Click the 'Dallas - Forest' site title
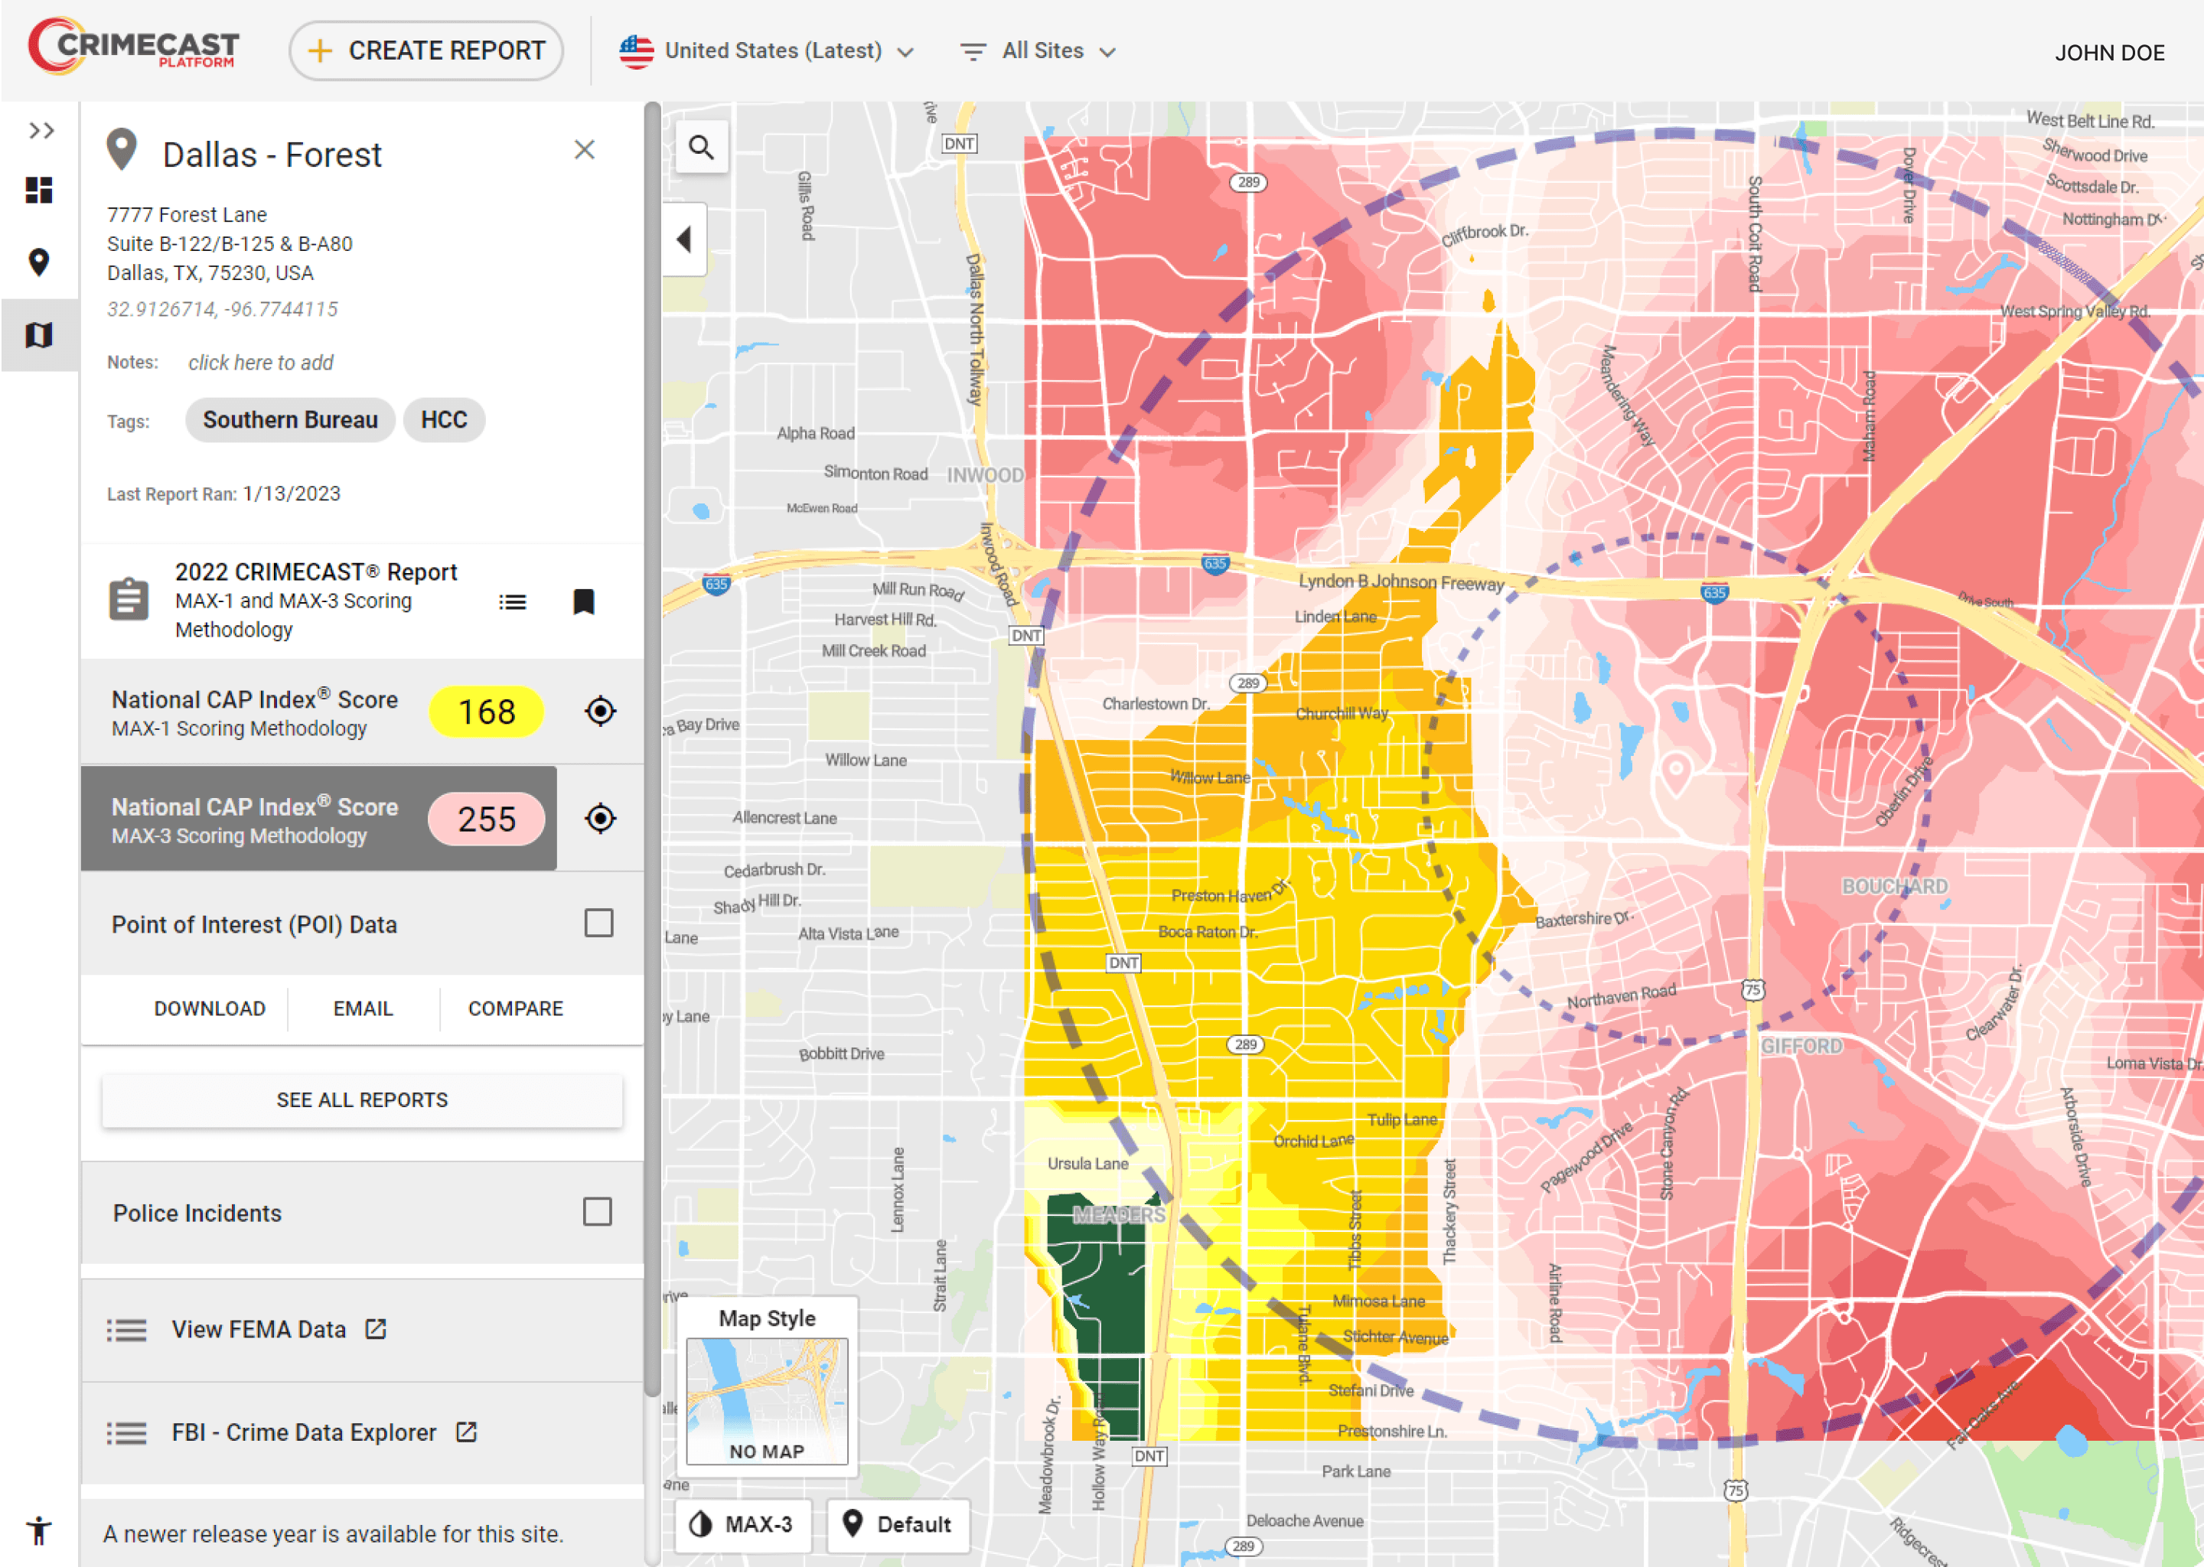Screen dimensions: 2204x1567 (272, 155)
